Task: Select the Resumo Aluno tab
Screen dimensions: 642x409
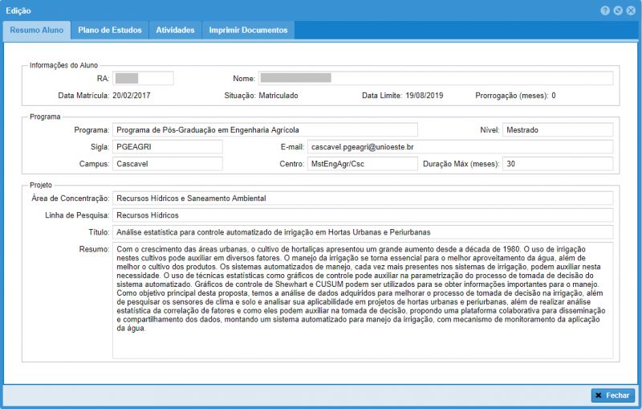Action: 37,30
